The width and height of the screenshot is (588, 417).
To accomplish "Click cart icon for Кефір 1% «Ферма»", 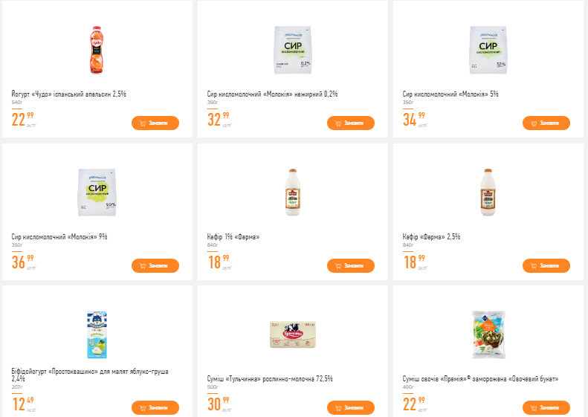I will 337,265.
